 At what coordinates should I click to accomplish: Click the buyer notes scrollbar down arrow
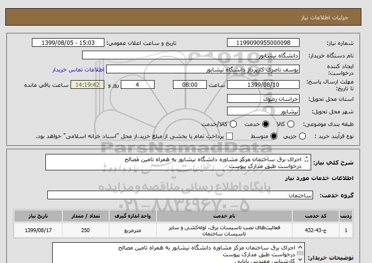pyautogui.click(x=300, y=260)
